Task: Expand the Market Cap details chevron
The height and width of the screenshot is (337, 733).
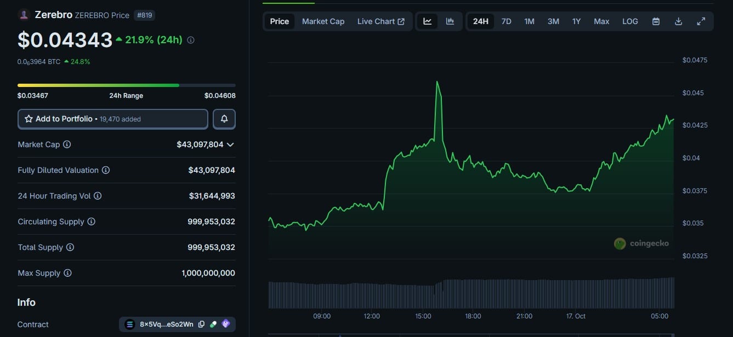Action: tap(230, 144)
